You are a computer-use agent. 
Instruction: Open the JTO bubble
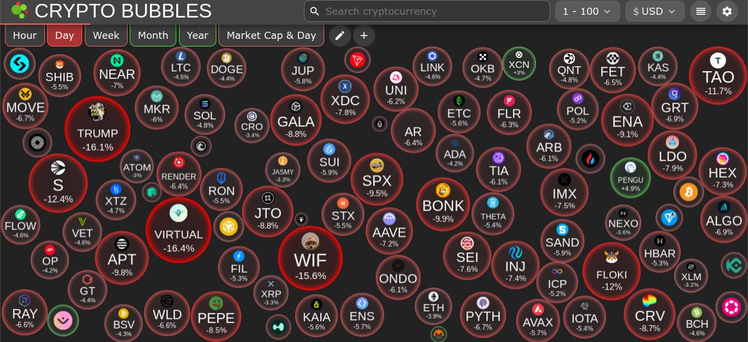pos(268,212)
